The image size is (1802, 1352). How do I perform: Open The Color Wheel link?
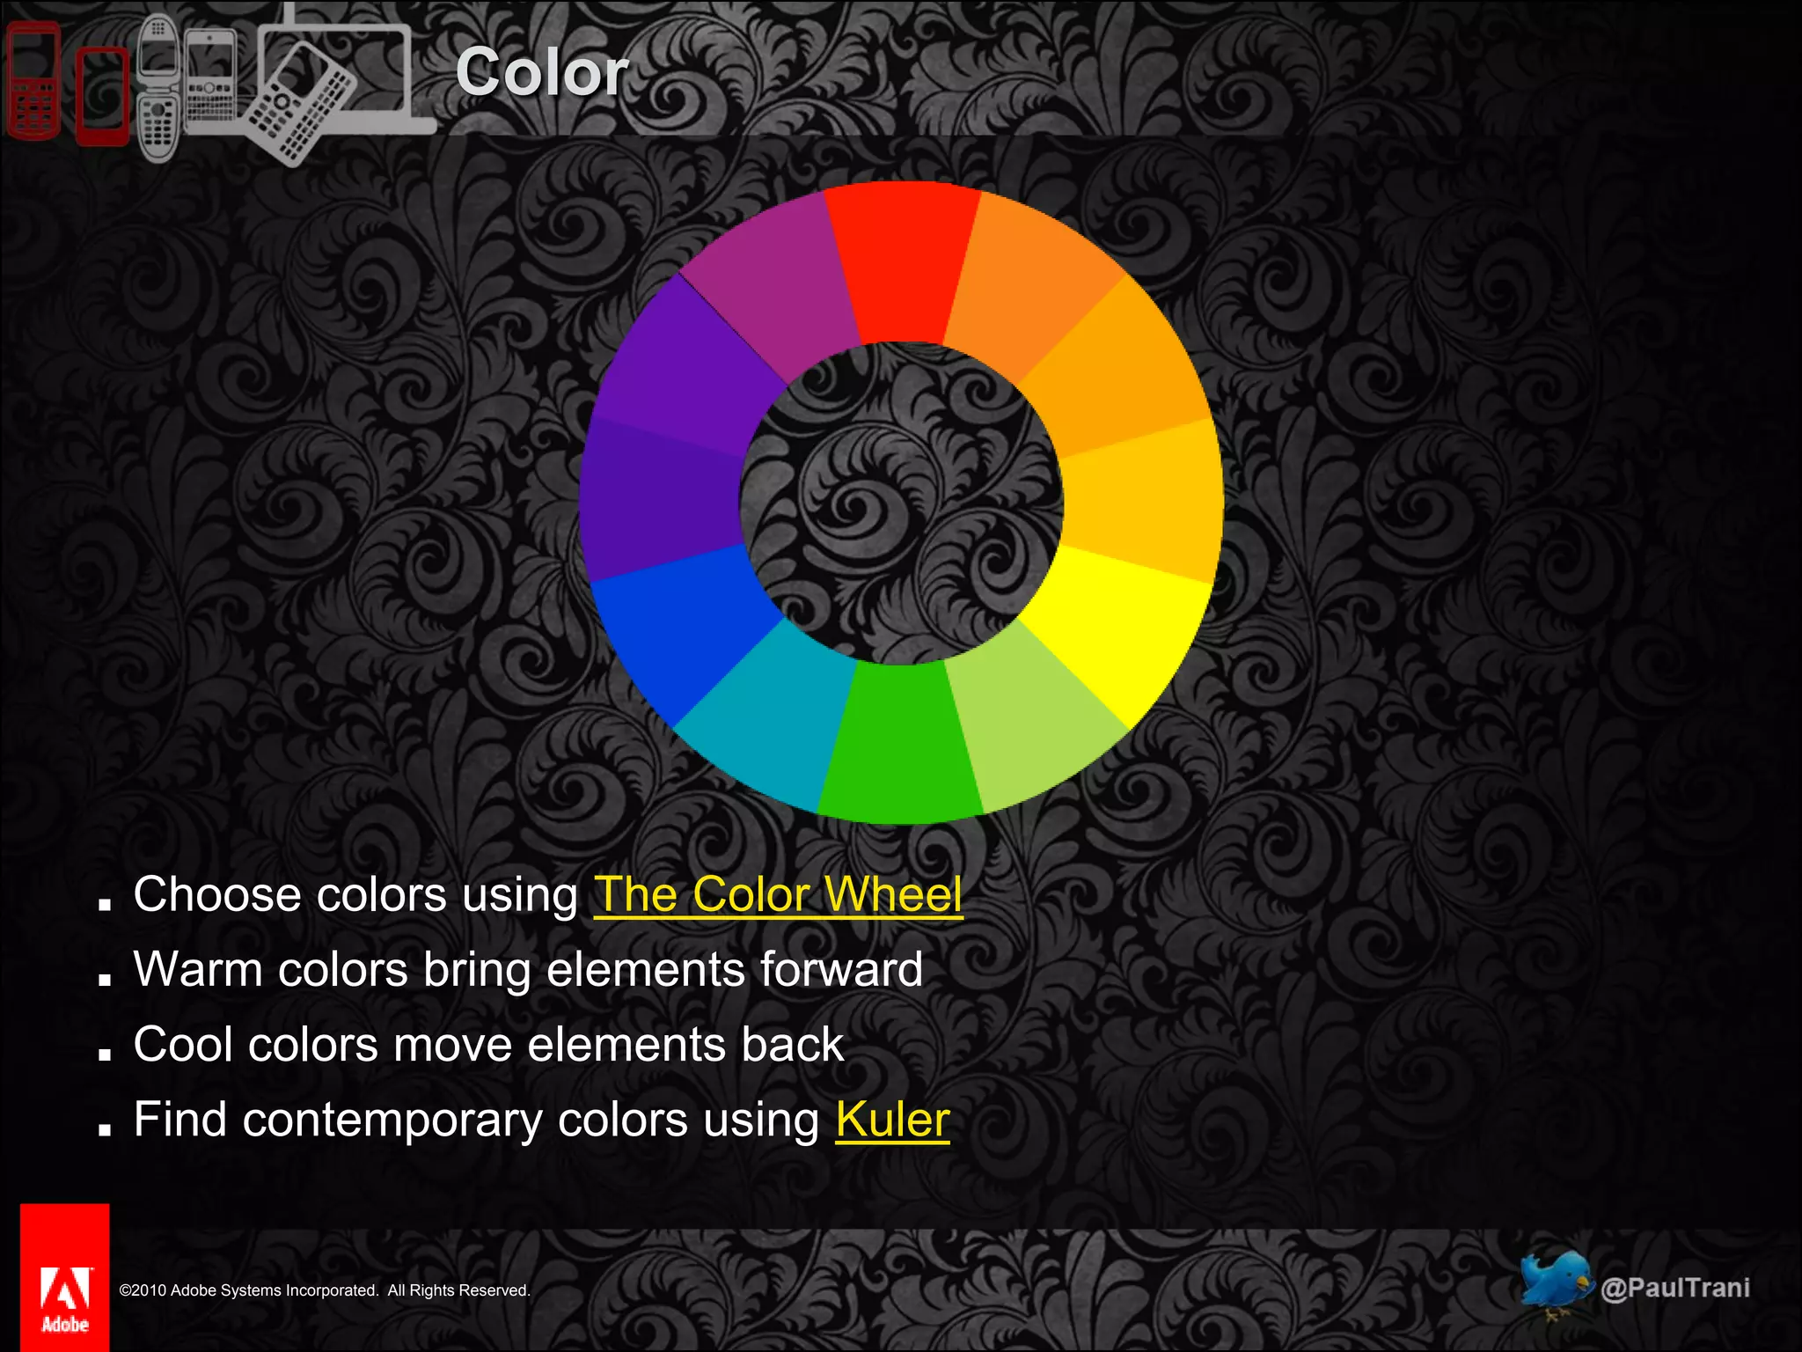click(x=778, y=894)
